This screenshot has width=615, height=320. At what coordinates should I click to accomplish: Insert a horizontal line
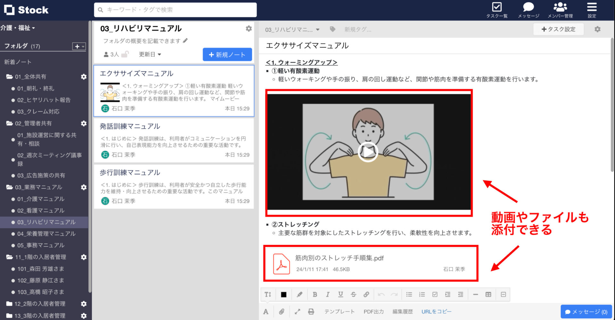(x=475, y=294)
